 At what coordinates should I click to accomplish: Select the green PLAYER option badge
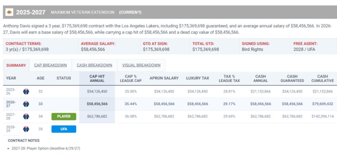coord(64,116)
